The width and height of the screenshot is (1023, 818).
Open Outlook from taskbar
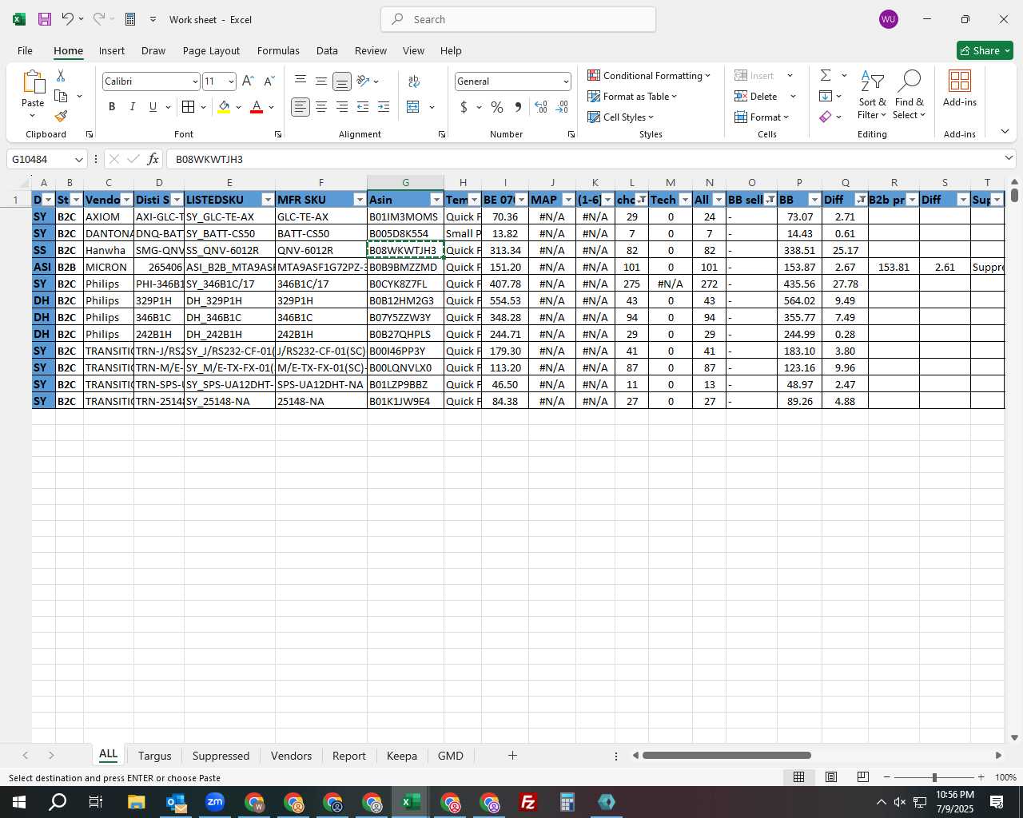tap(175, 802)
